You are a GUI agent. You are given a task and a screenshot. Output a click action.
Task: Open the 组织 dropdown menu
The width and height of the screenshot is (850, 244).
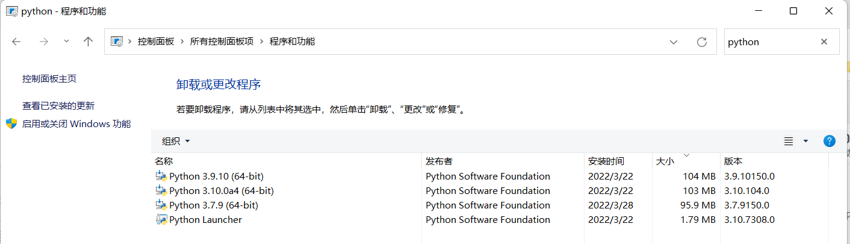click(176, 141)
